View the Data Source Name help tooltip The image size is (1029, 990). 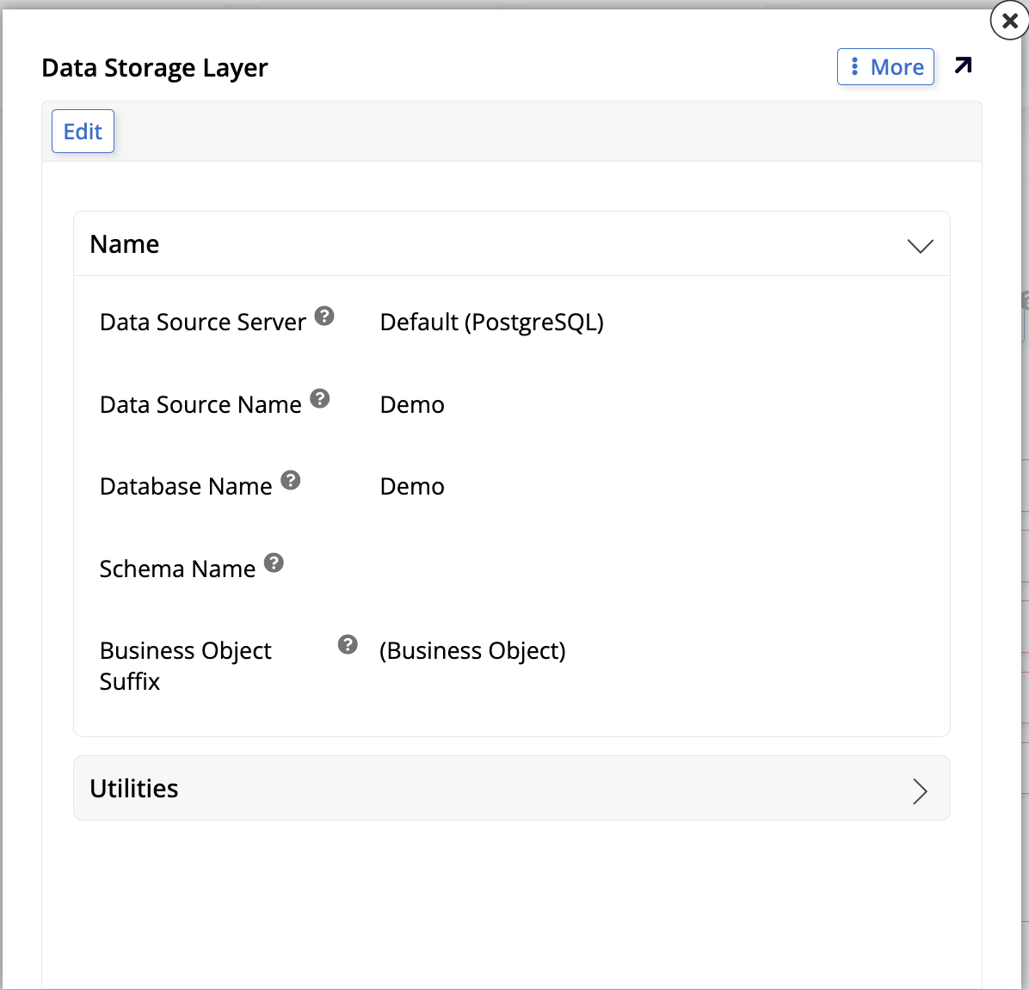click(320, 397)
